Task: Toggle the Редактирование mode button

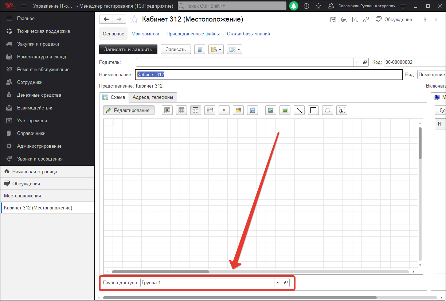Action: [128, 110]
